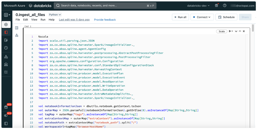Open the File menu

(x=18, y=20)
